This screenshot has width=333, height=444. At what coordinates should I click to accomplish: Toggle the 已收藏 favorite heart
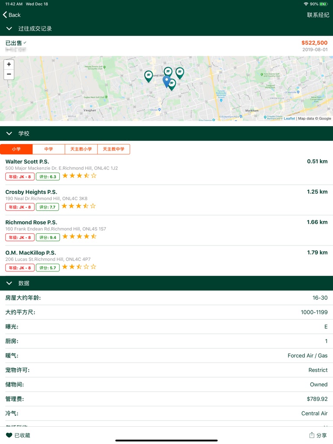pos(9,435)
